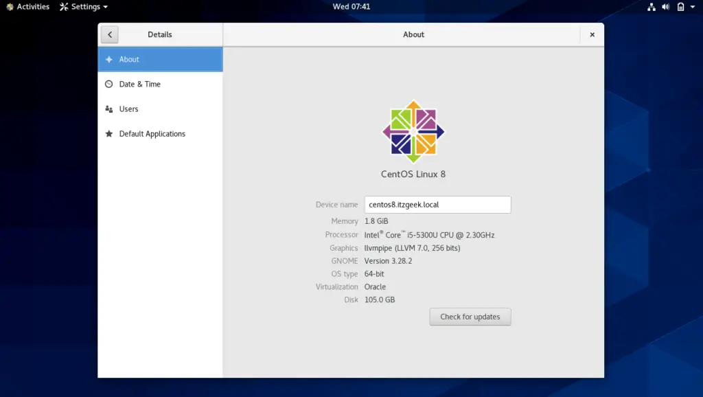Screen dimensions: 703x397
Task: Open the Activities overview
Action: 27,7
